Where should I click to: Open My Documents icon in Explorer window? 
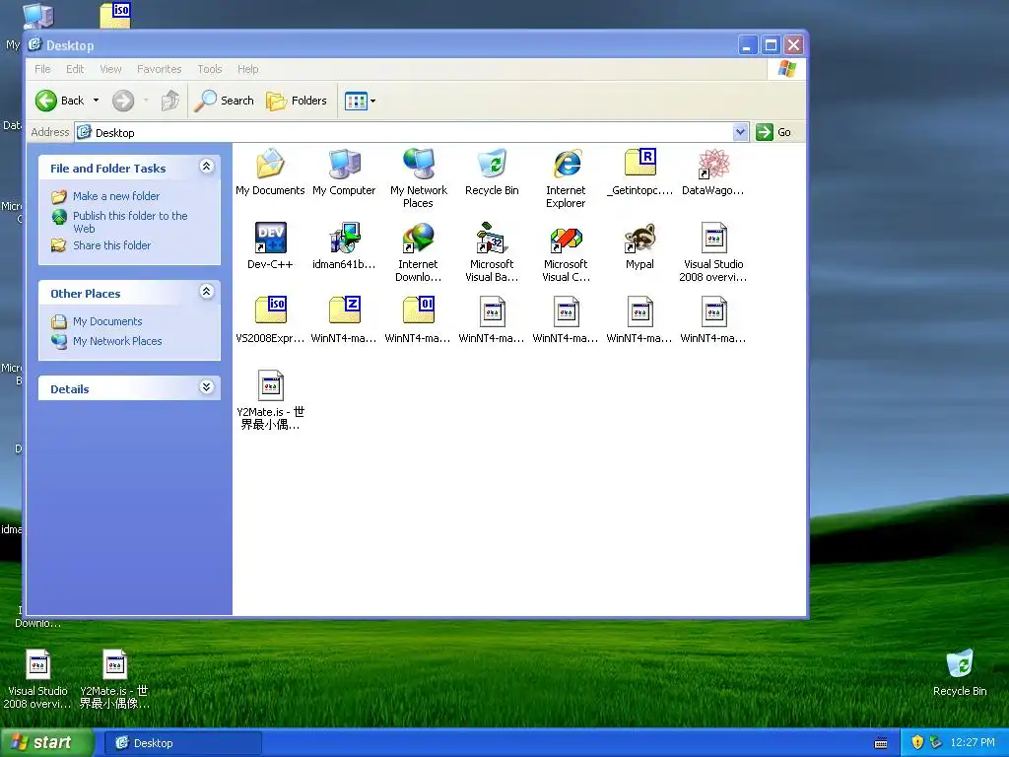pyautogui.click(x=270, y=164)
